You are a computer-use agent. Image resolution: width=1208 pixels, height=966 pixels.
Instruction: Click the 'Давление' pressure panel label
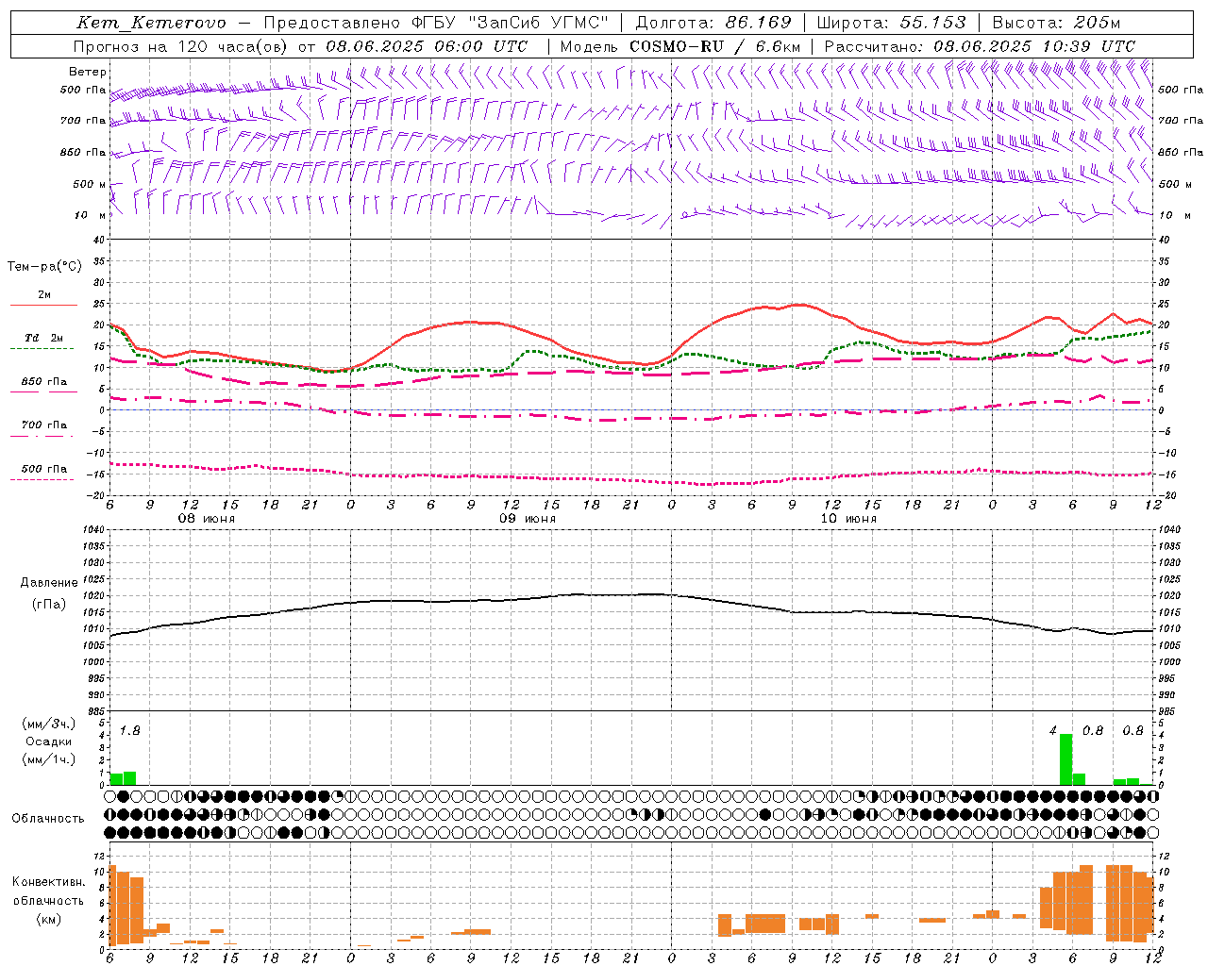(48, 583)
